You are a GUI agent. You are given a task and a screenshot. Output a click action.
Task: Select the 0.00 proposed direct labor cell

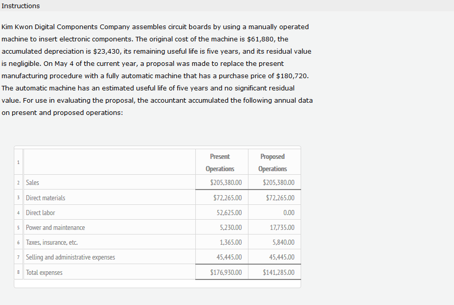pyautogui.click(x=275, y=213)
